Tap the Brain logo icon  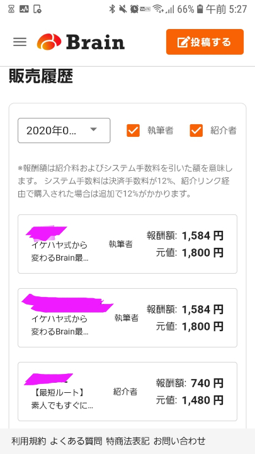(49, 42)
